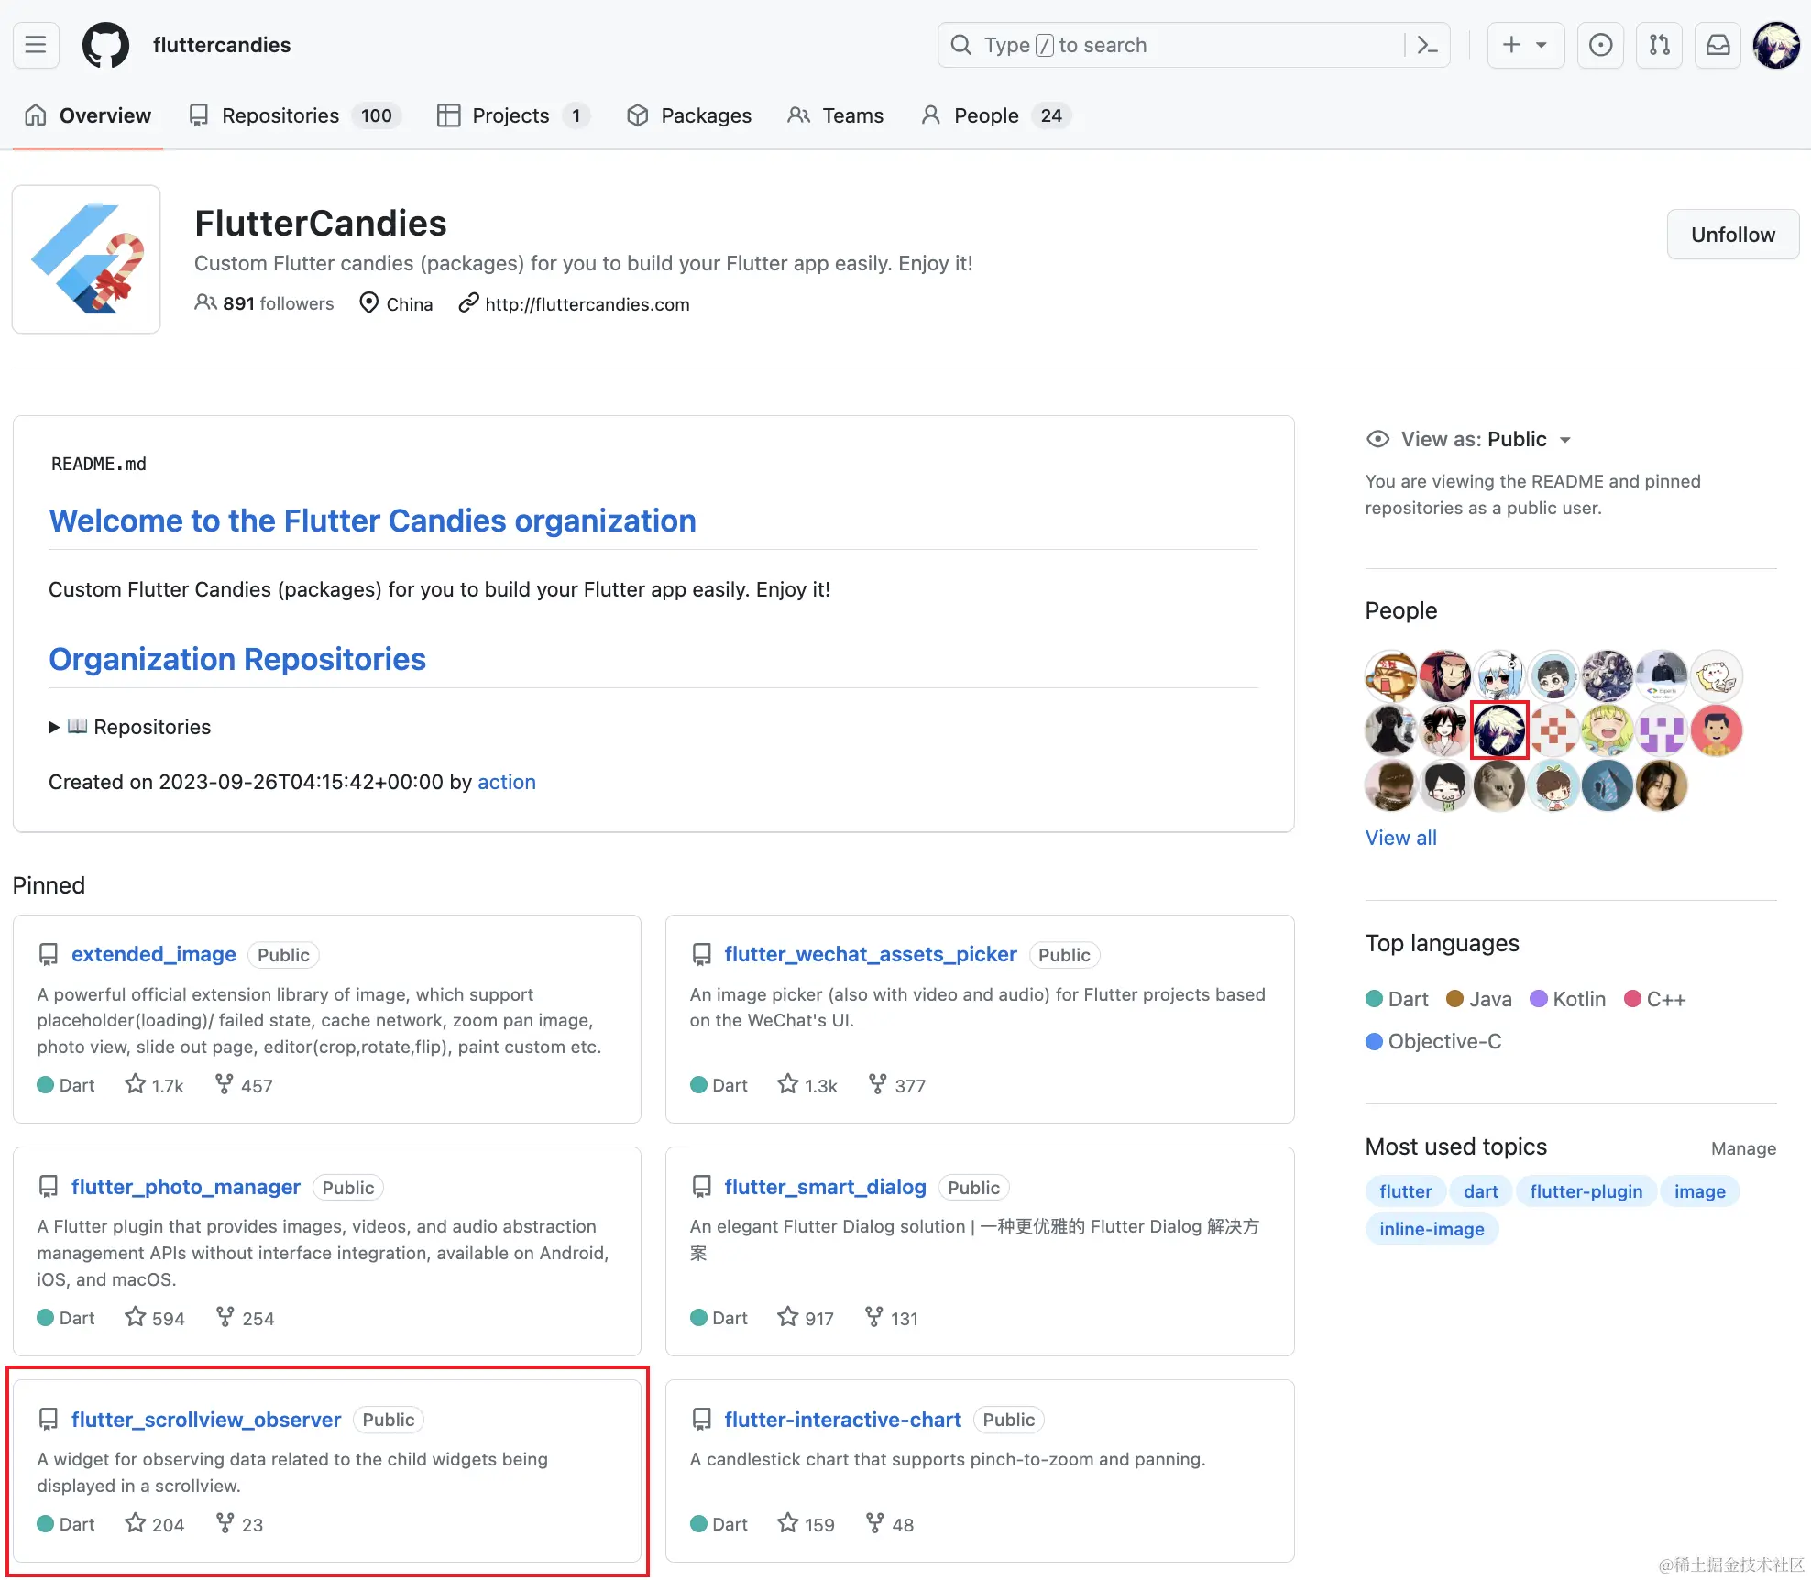
Task: Click the fork icon showing 23
Action: (x=225, y=1523)
